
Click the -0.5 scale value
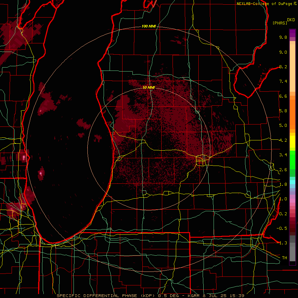pos(282,228)
